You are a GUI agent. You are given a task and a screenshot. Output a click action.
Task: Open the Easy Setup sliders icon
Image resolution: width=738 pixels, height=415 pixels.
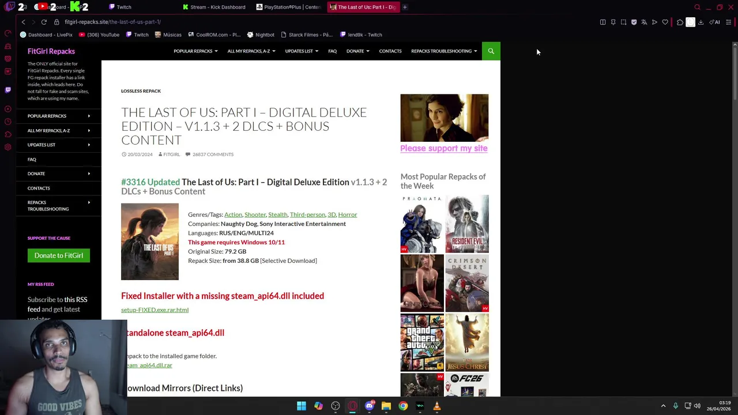click(x=729, y=22)
